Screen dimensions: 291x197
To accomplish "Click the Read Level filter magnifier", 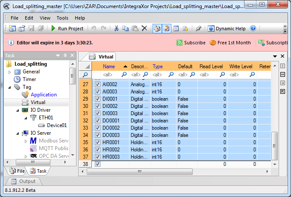I will click(222, 75).
